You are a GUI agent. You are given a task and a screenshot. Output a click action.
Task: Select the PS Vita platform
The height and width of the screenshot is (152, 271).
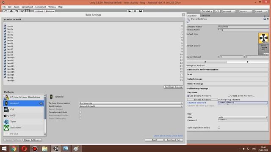24,133
